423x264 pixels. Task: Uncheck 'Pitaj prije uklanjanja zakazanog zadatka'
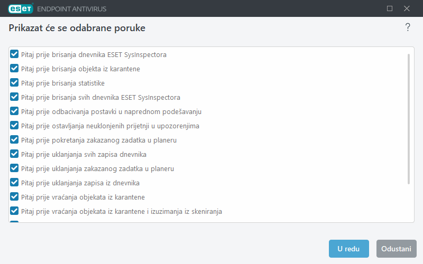click(x=15, y=168)
